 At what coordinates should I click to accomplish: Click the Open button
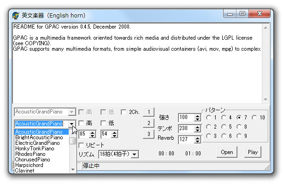click(x=227, y=152)
